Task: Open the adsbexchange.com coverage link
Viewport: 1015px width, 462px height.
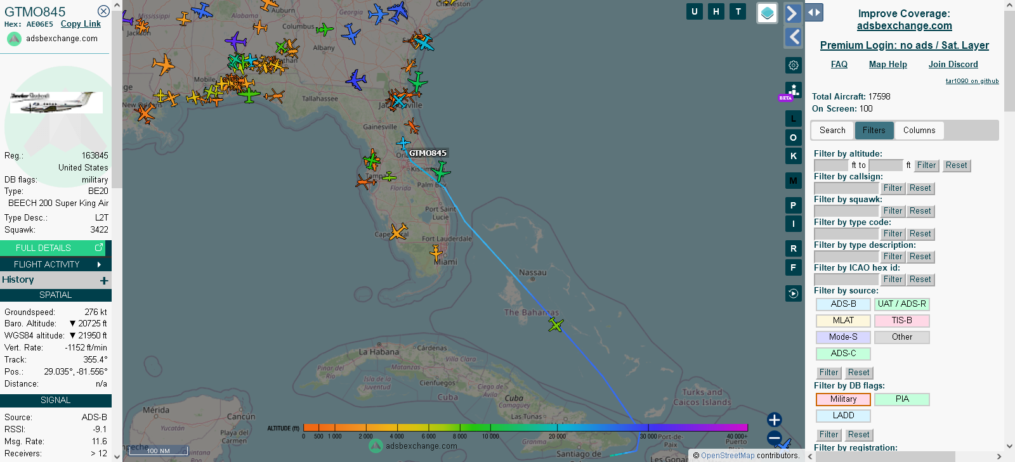Action: (905, 26)
